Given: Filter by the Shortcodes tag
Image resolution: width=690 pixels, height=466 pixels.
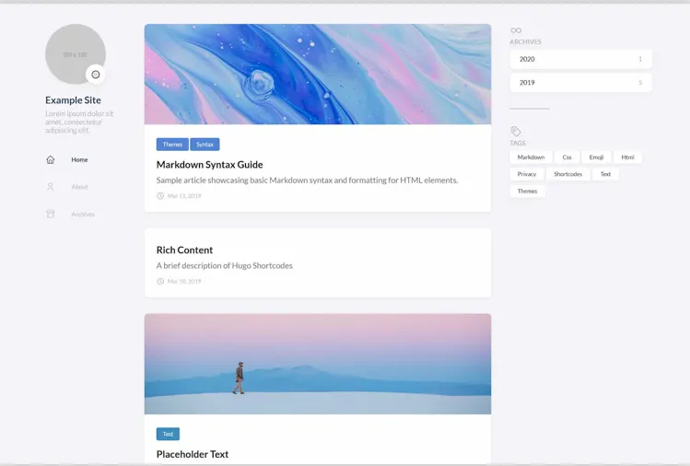Looking at the screenshot, I should 568,174.
